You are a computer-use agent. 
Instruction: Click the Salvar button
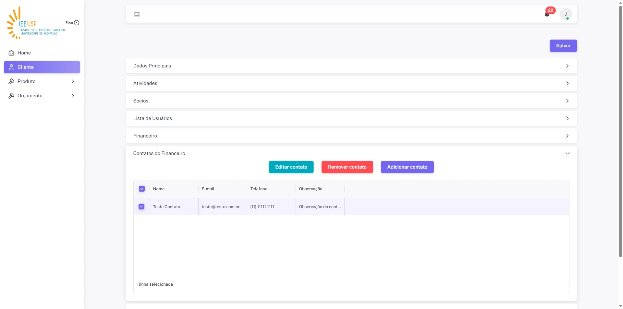[563, 46]
